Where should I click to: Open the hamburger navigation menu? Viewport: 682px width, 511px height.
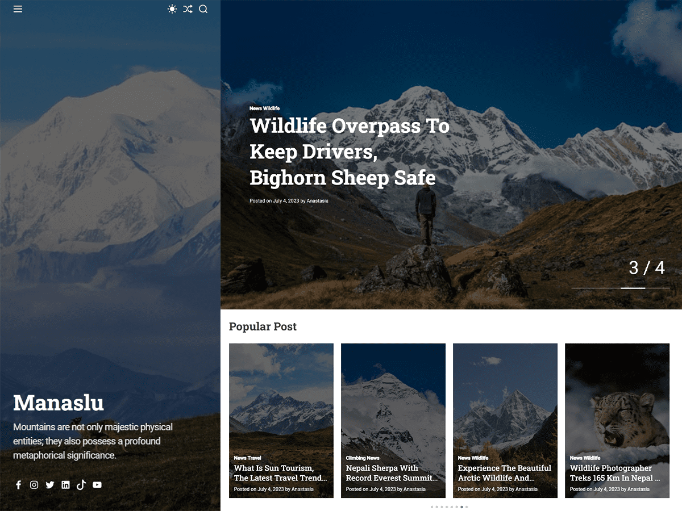coord(18,9)
